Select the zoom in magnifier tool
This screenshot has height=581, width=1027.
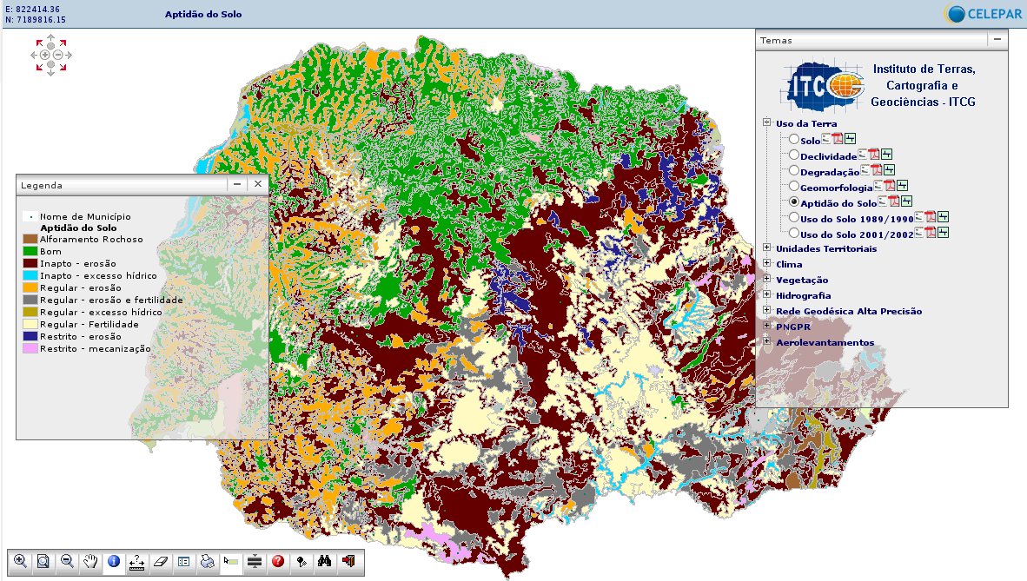20,561
